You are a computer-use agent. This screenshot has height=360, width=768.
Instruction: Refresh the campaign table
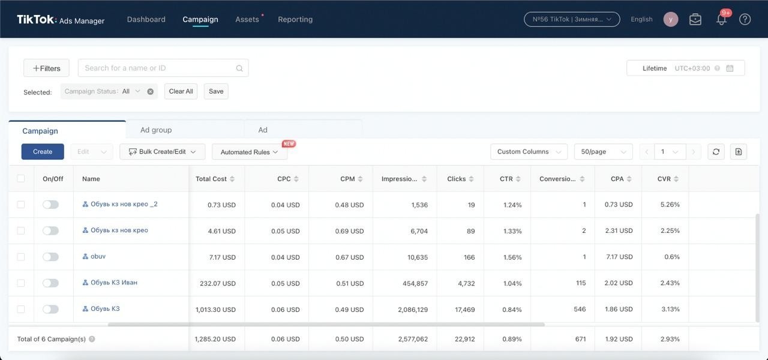tap(716, 152)
